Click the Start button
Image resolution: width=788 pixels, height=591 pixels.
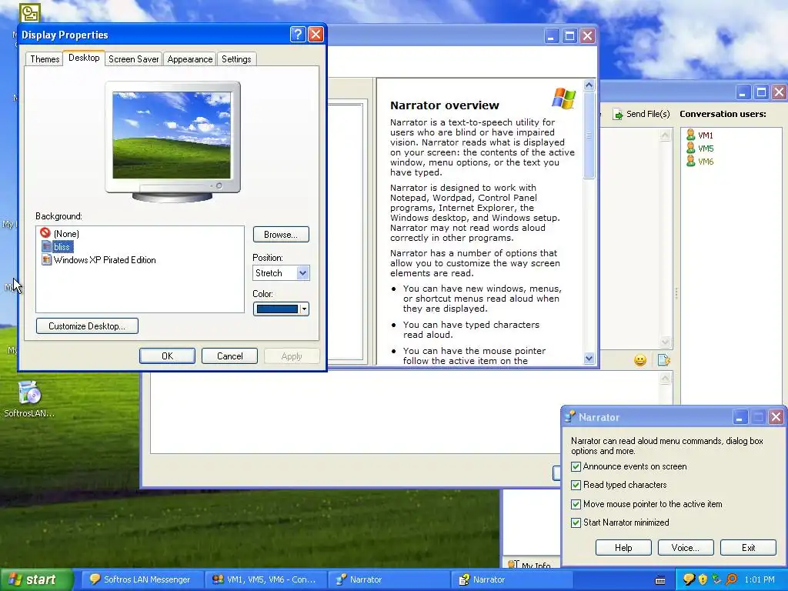(x=37, y=579)
